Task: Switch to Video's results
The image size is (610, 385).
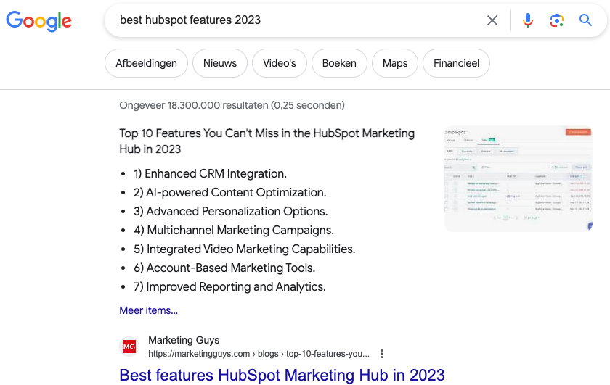Action: [x=280, y=63]
